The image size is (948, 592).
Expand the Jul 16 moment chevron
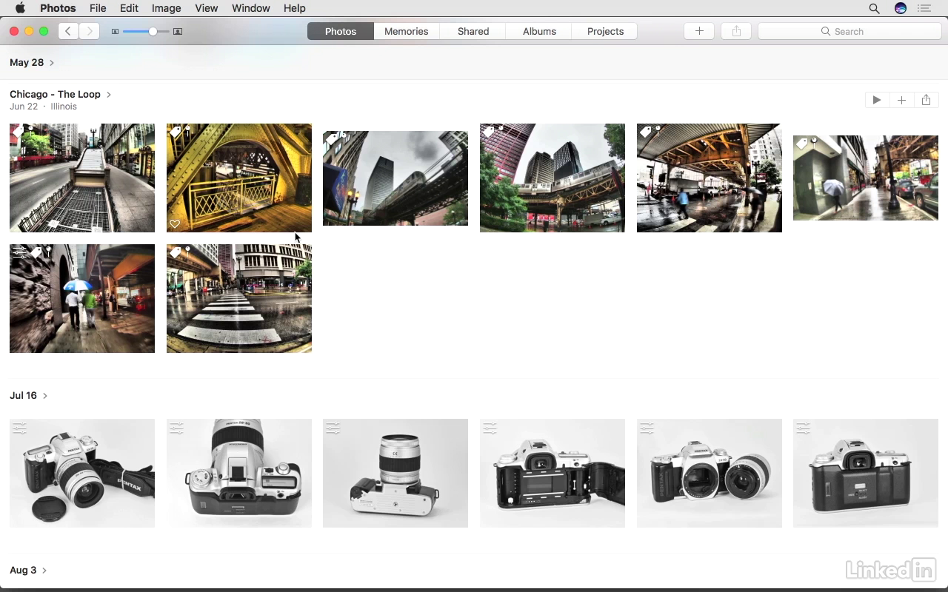pyautogui.click(x=45, y=396)
